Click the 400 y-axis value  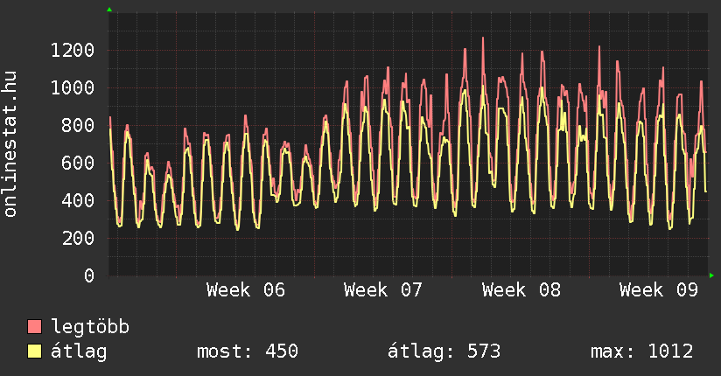77,200
